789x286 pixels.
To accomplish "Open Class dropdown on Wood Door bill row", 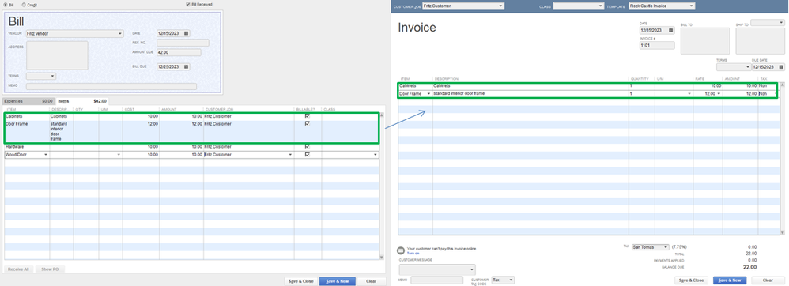I will point(375,155).
